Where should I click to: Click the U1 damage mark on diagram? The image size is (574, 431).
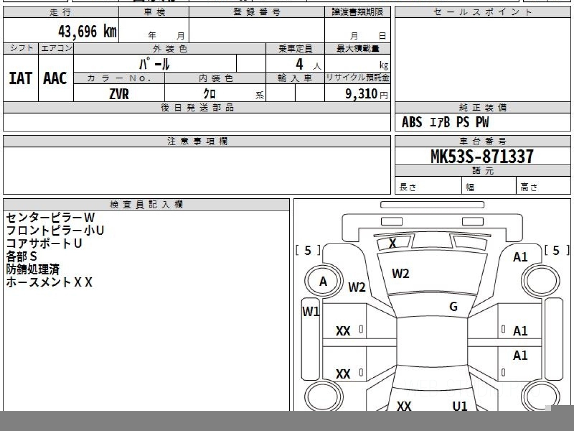(460, 406)
